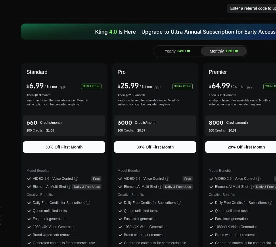The image size is (276, 247).
Task: Click the Free tag in Pro plan
Action: (188, 179)
